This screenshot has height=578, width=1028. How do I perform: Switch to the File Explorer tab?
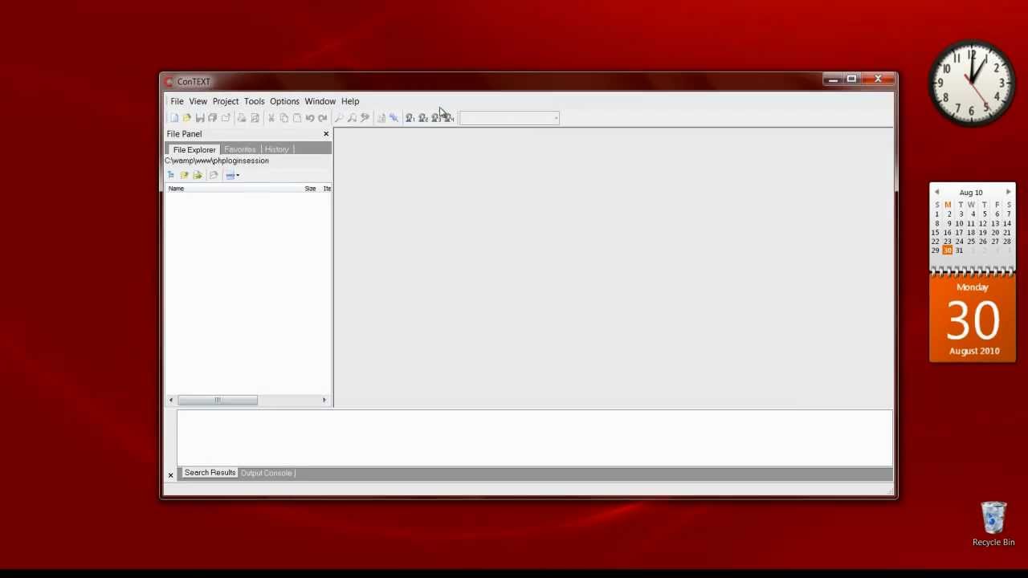[x=194, y=149]
